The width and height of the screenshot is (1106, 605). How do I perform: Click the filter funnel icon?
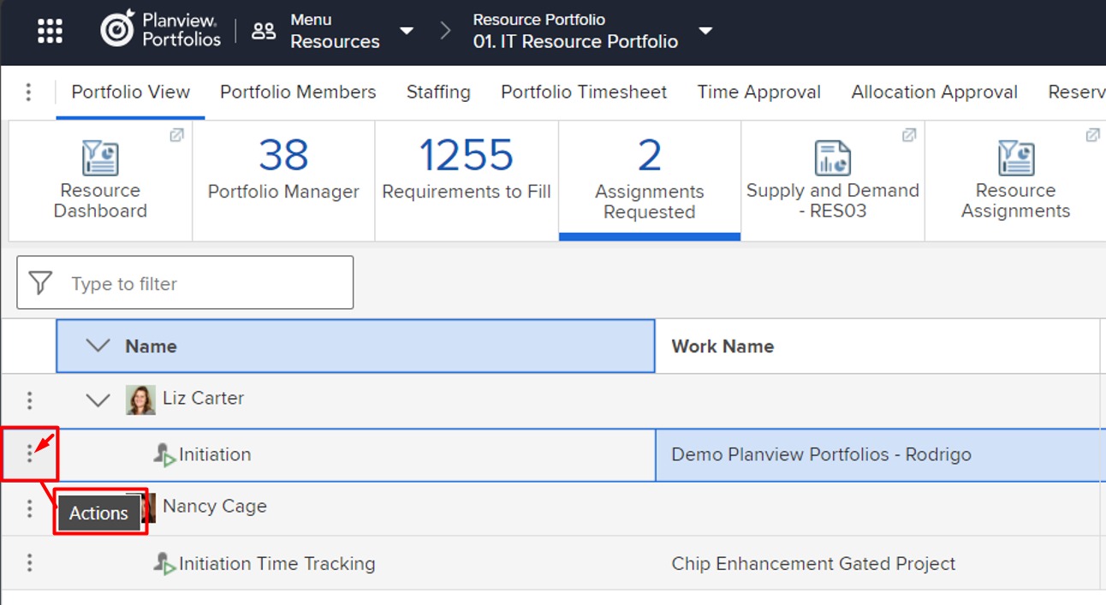40,283
